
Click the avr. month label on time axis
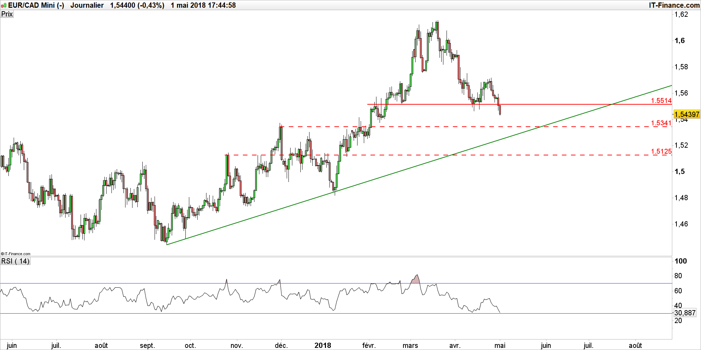(455, 345)
